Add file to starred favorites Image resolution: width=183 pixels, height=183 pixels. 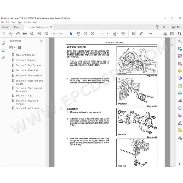tap(11, 34)
